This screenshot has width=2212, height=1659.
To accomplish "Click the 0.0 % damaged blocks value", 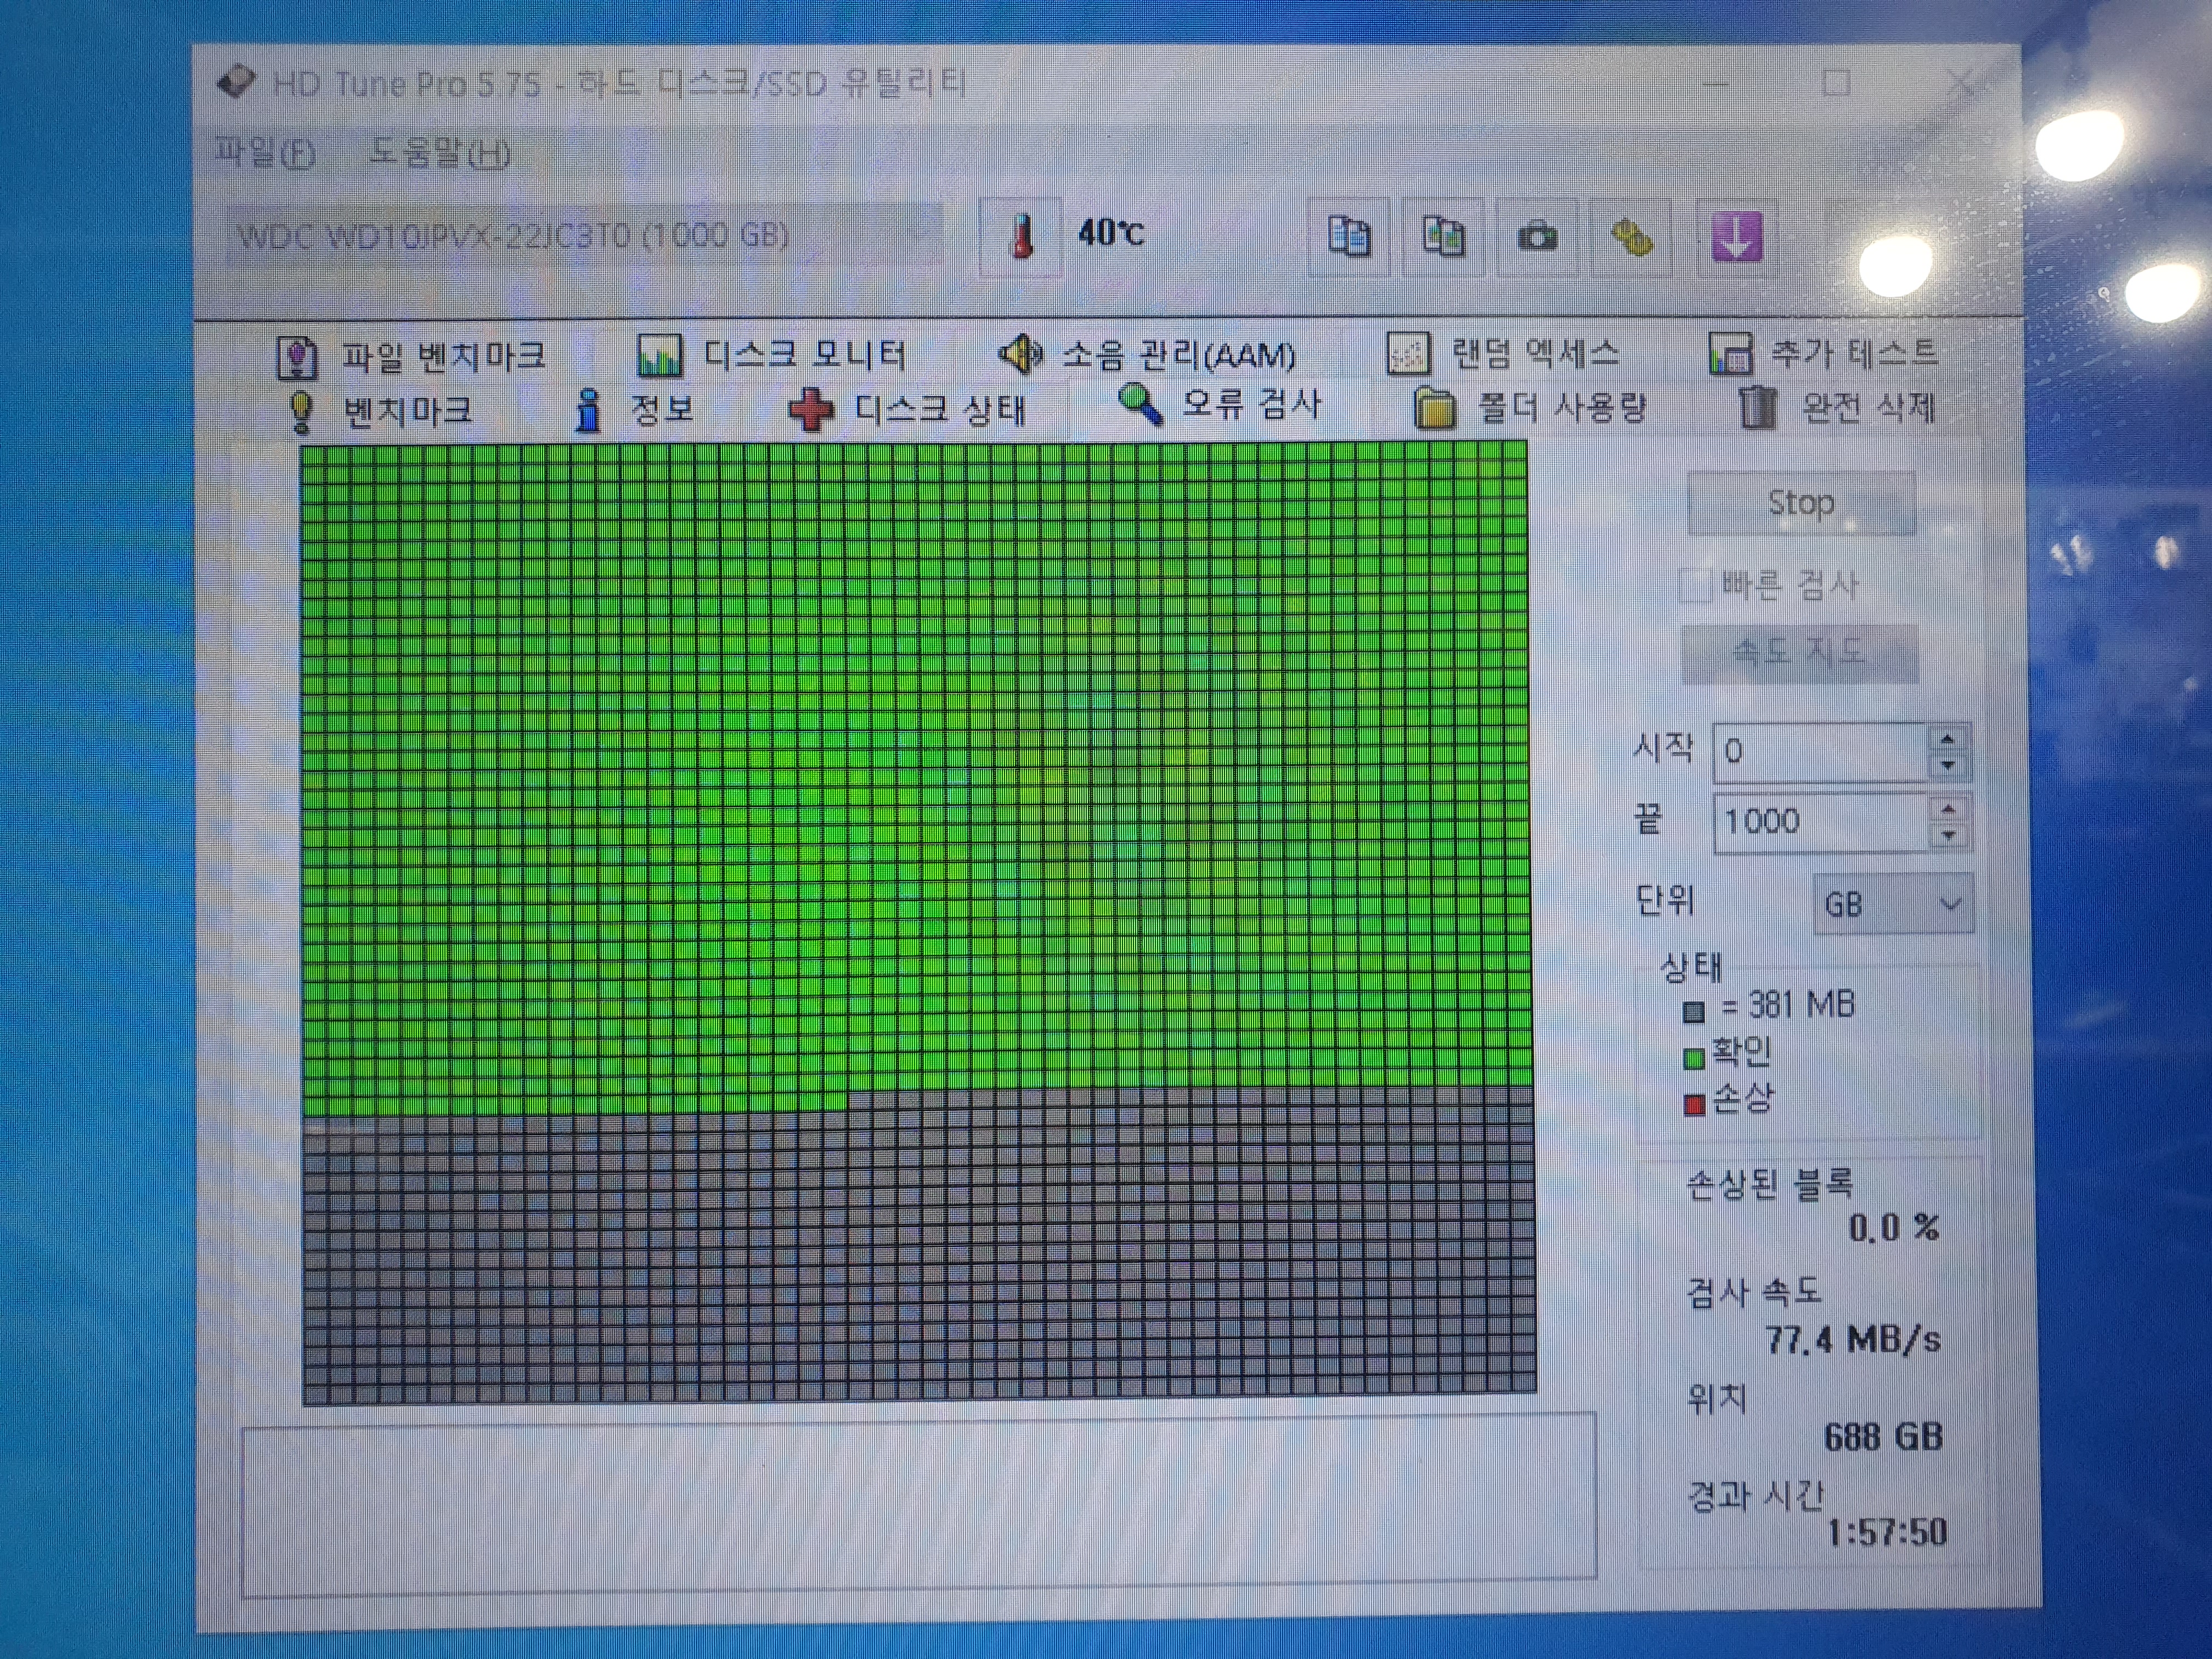I will tap(1894, 1228).
